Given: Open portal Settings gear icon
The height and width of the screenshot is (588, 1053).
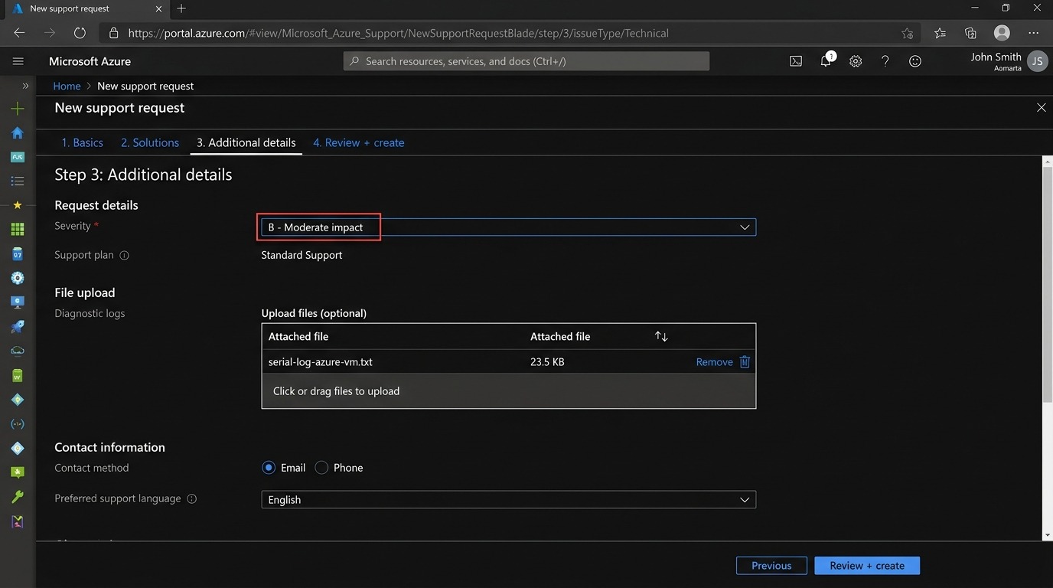Looking at the screenshot, I should coord(856,61).
